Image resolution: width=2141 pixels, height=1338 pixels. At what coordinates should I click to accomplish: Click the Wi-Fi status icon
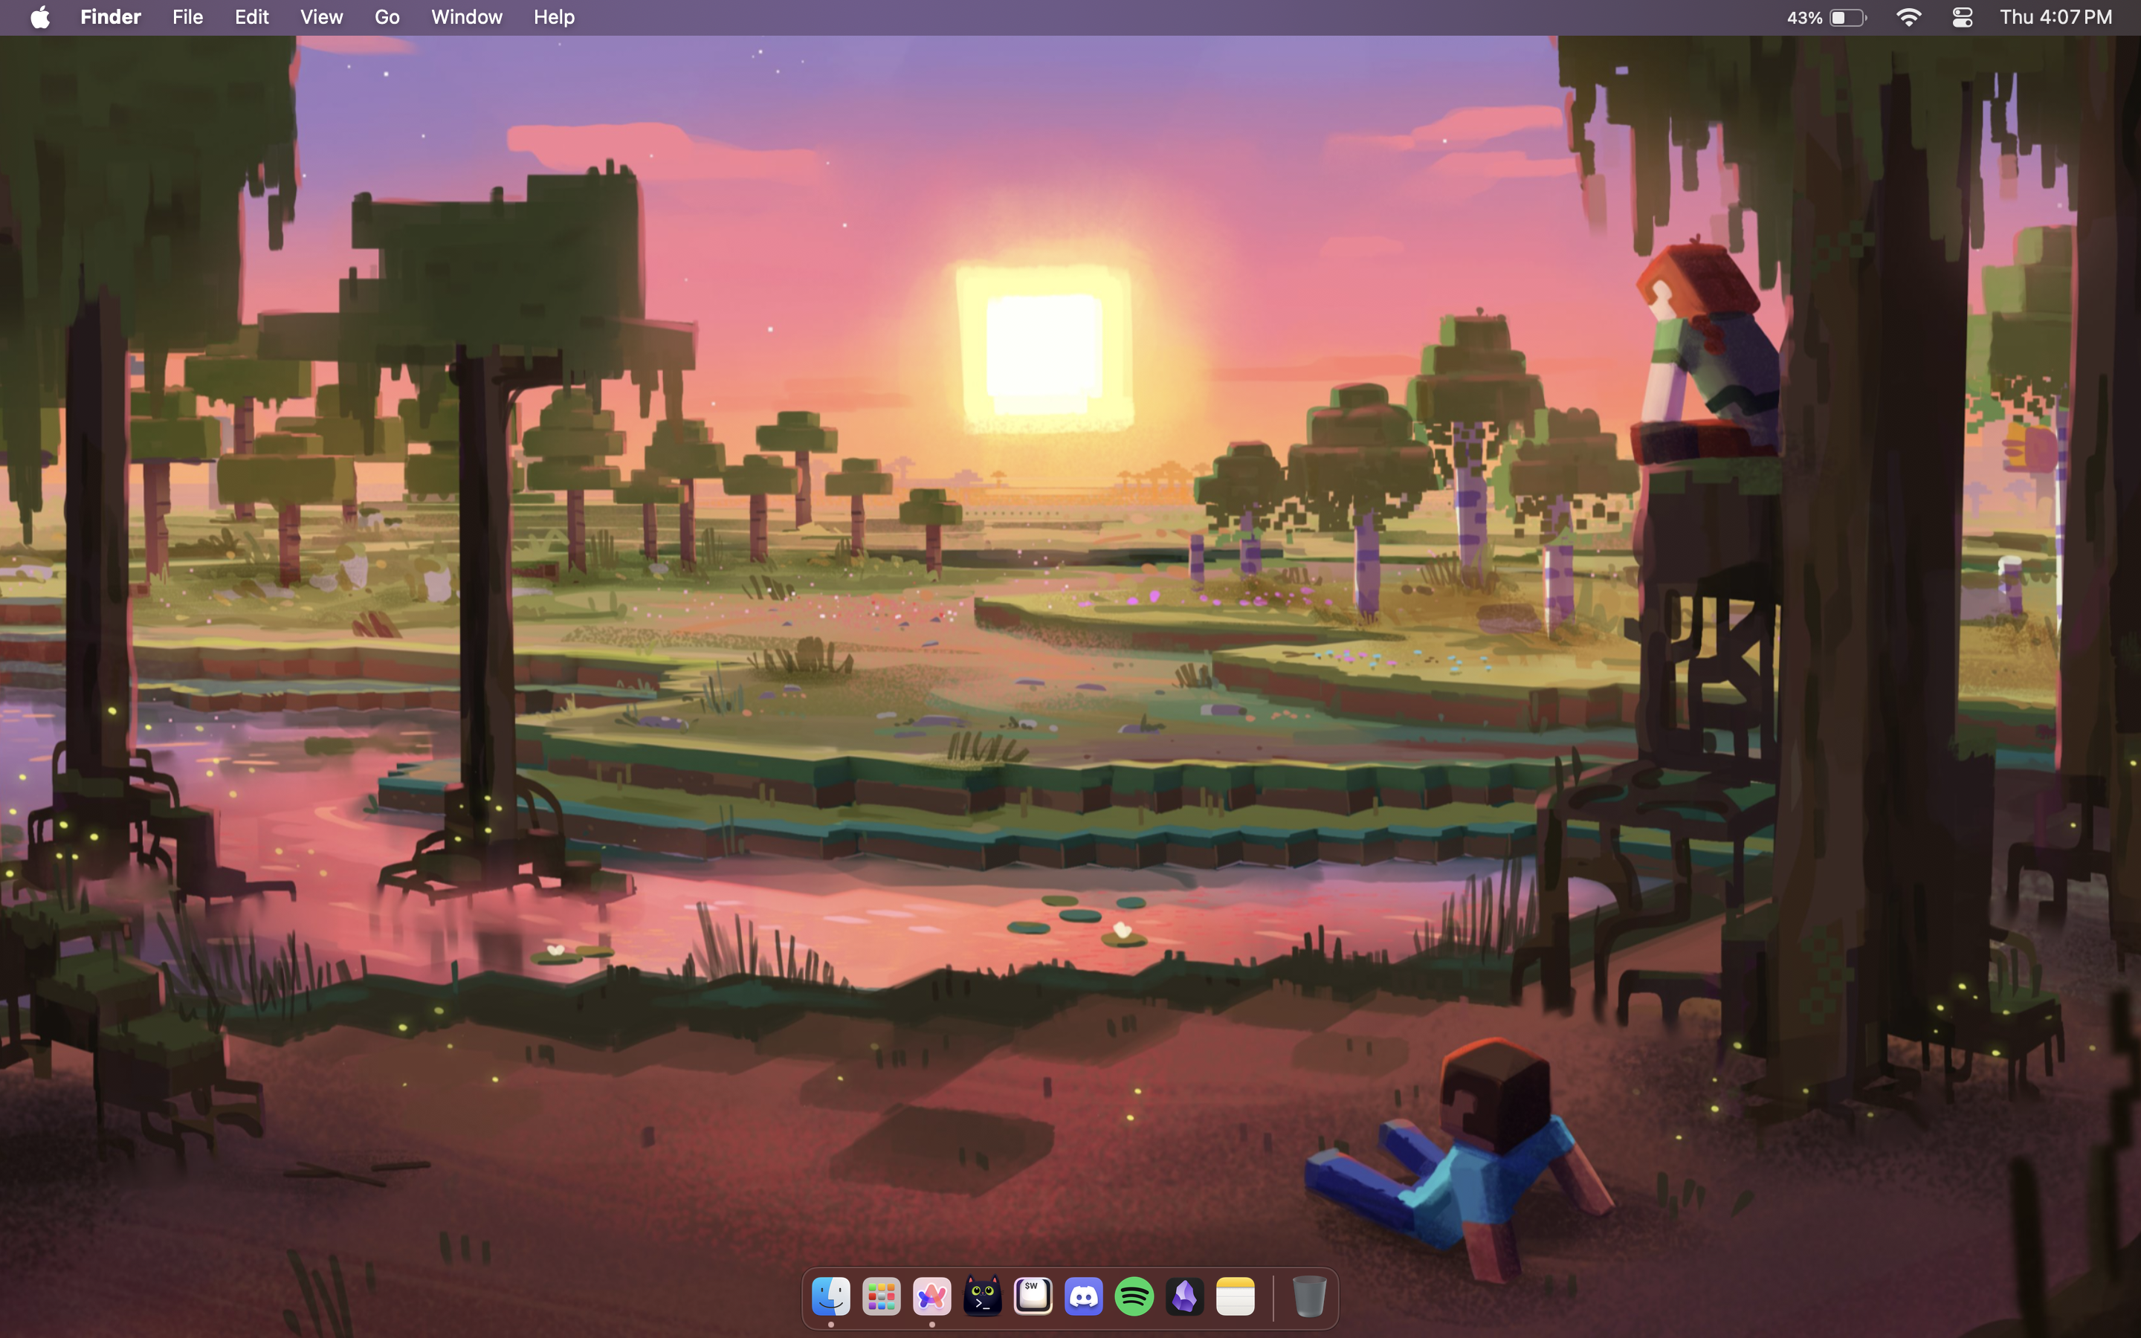pos(1908,18)
